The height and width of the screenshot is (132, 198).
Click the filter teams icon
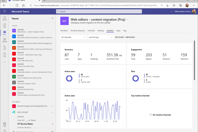52,19
